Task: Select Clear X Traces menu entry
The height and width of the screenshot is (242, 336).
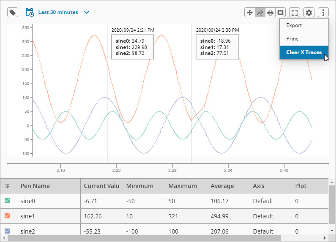Action: (x=304, y=52)
